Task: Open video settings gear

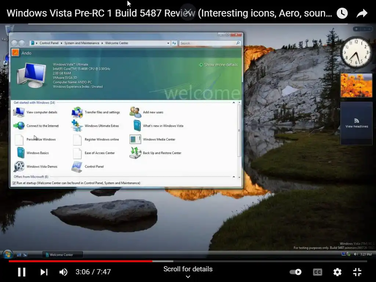Action: (337, 272)
